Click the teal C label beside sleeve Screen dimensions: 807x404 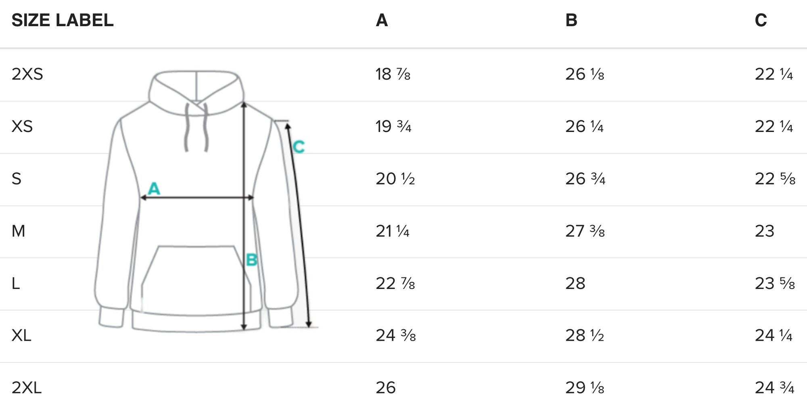[299, 147]
